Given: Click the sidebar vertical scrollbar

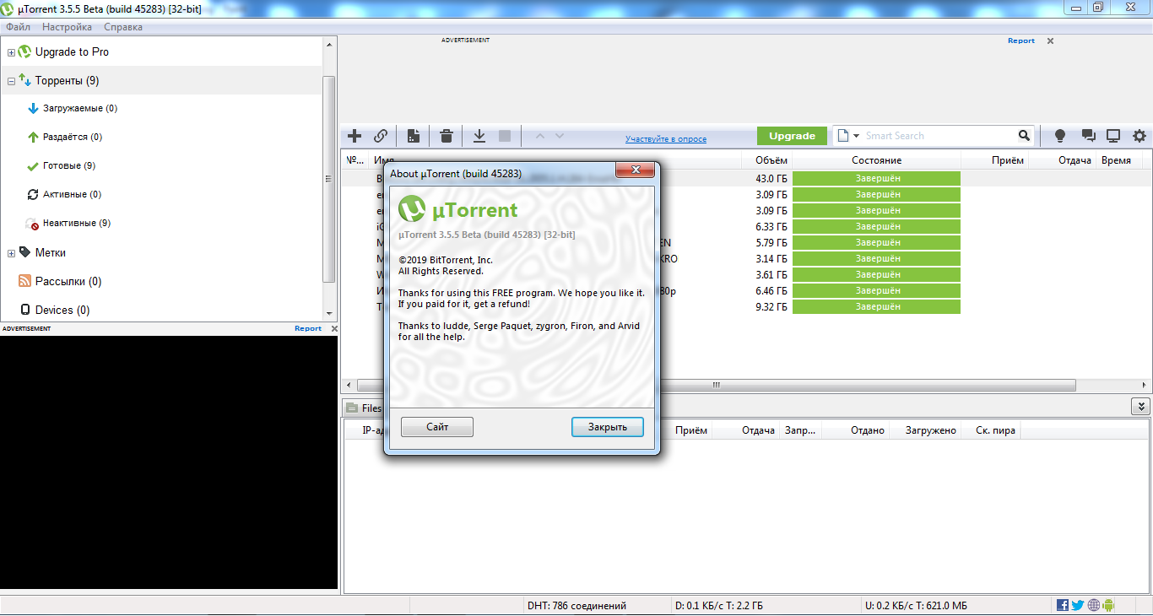Looking at the screenshot, I should point(329,179).
